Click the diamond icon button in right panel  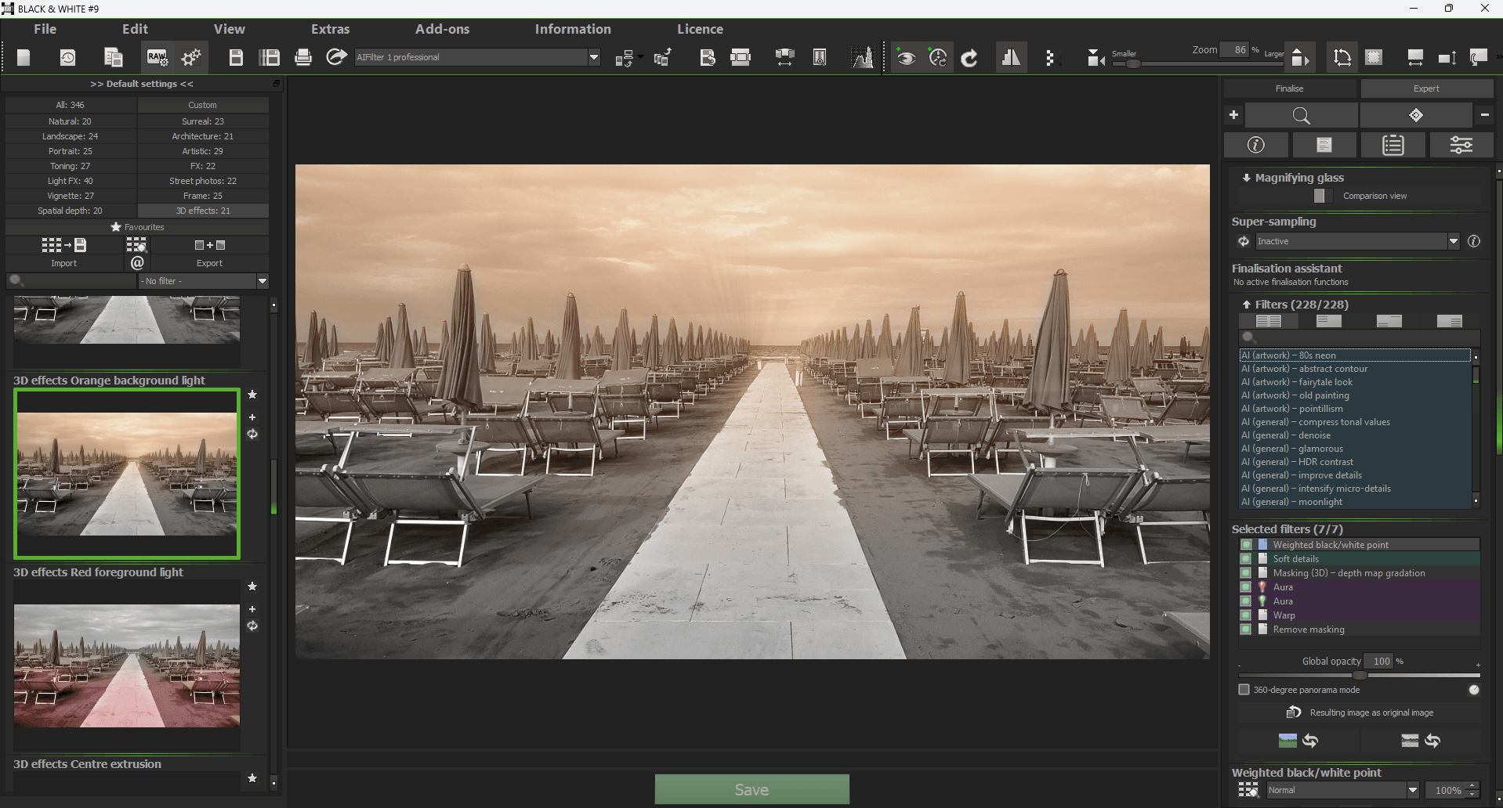tap(1416, 115)
